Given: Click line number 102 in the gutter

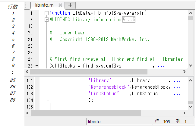Looking at the screenshot, I should 30,87.
